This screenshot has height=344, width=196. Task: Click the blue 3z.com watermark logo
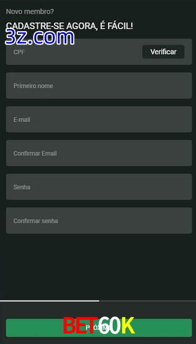point(40,37)
